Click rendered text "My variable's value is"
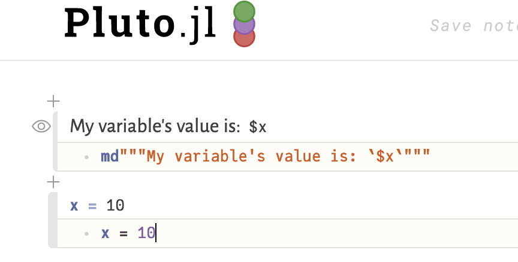The image size is (518, 262). tap(155, 126)
